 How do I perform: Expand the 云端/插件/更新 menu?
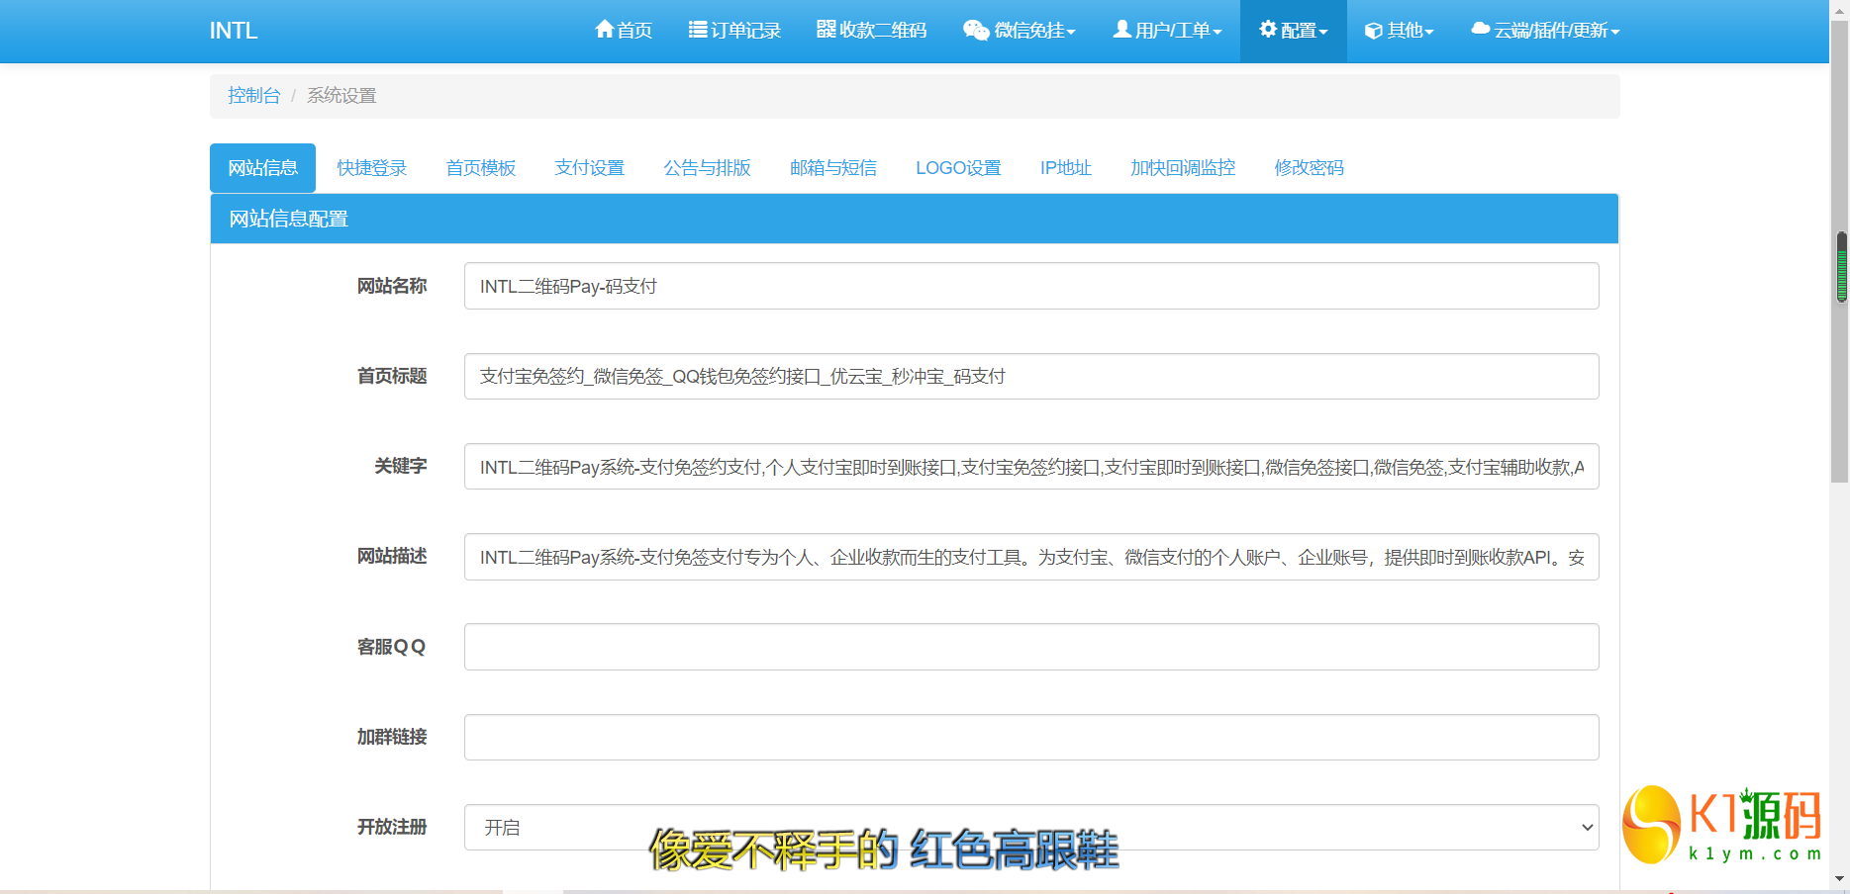point(1546,30)
